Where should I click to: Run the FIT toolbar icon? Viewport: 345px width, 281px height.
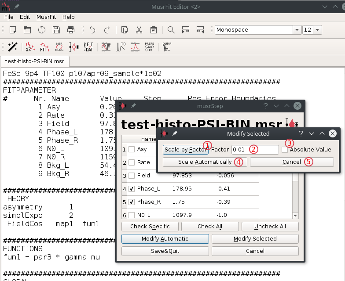[44, 47]
